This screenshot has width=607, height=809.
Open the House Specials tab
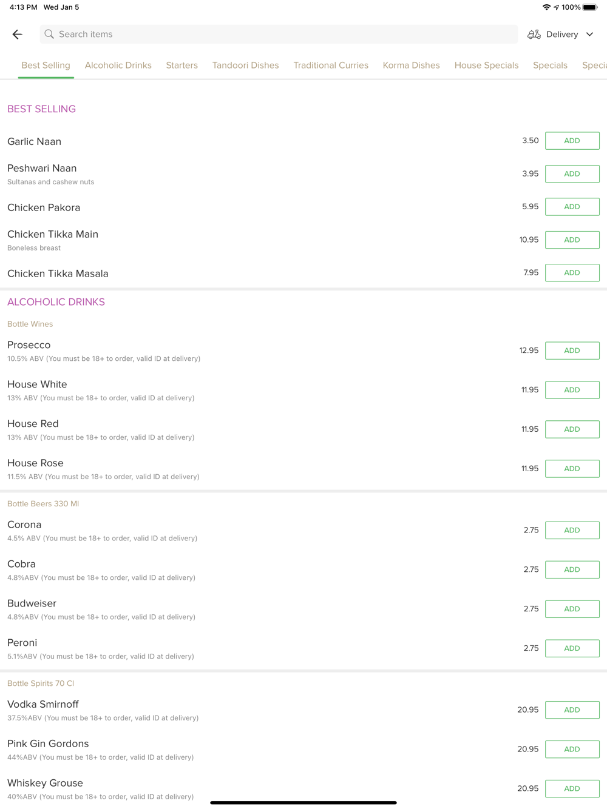click(x=486, y=65)
